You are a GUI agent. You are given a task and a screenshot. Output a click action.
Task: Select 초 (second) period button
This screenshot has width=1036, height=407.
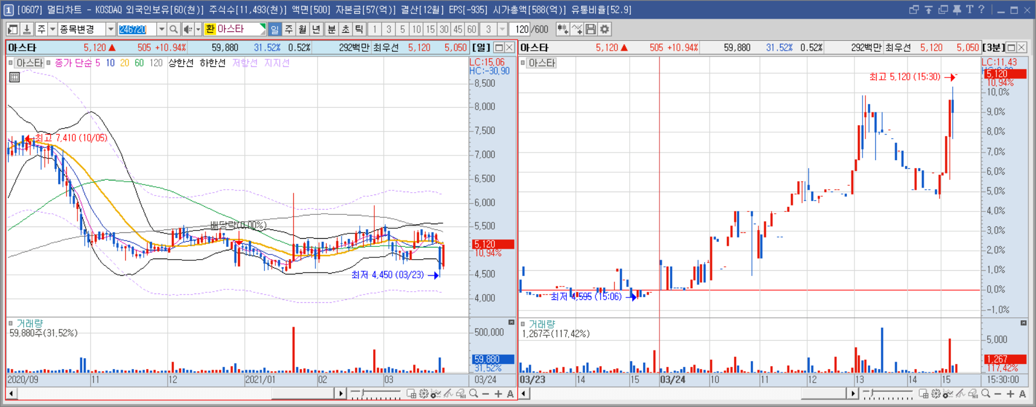(346, 29)
